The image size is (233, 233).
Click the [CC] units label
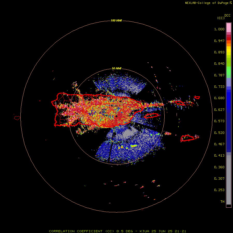221,18
